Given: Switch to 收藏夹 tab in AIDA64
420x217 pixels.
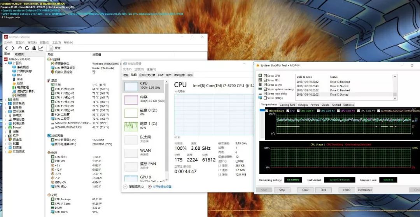Looking at the screenshot, I should pyautogui.click(x=19, y=54).
